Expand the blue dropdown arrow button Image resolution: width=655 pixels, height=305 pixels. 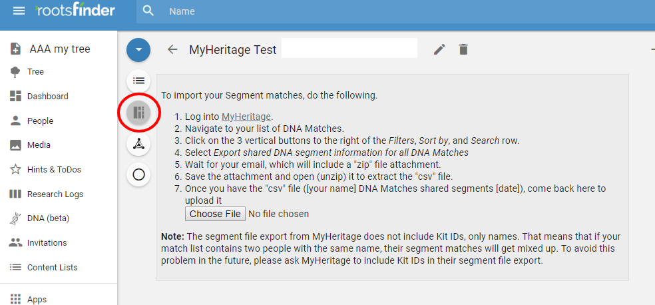click(x=138, y=50)
